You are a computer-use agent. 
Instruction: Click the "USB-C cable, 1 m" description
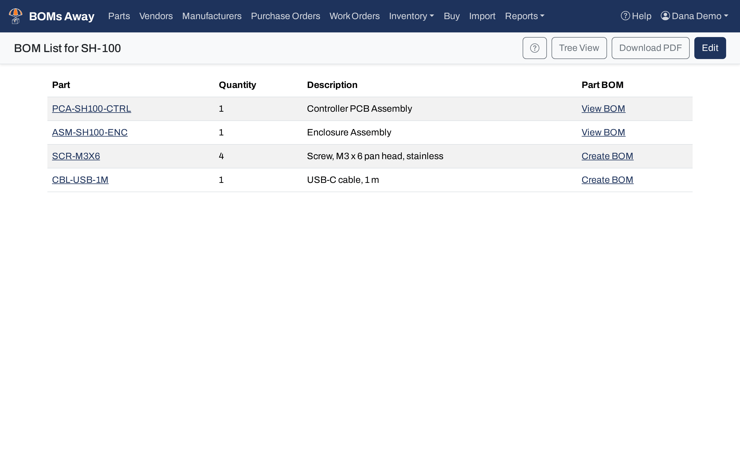(343, 180)
